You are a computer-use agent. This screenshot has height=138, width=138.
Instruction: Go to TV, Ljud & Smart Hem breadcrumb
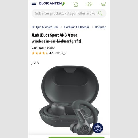[x=45, y=27]
